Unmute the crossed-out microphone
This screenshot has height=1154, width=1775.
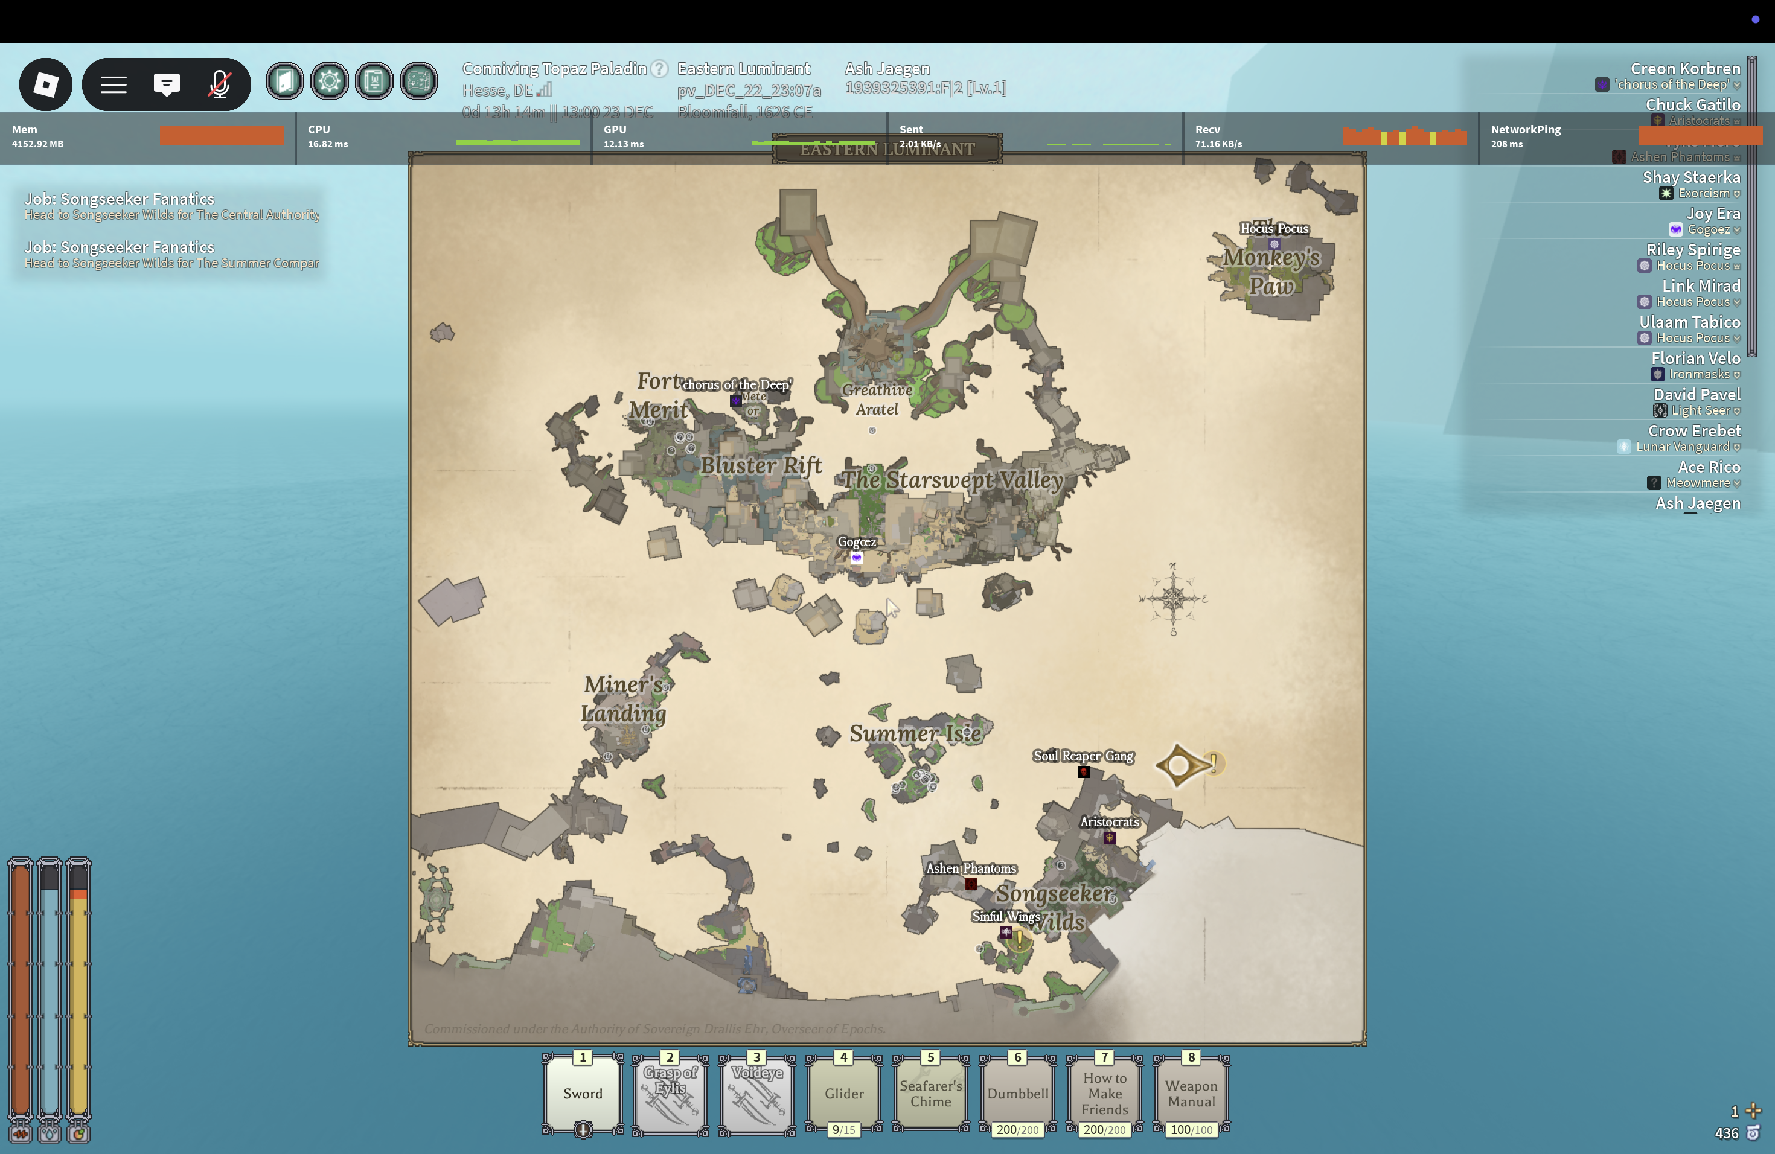[219, 84]
